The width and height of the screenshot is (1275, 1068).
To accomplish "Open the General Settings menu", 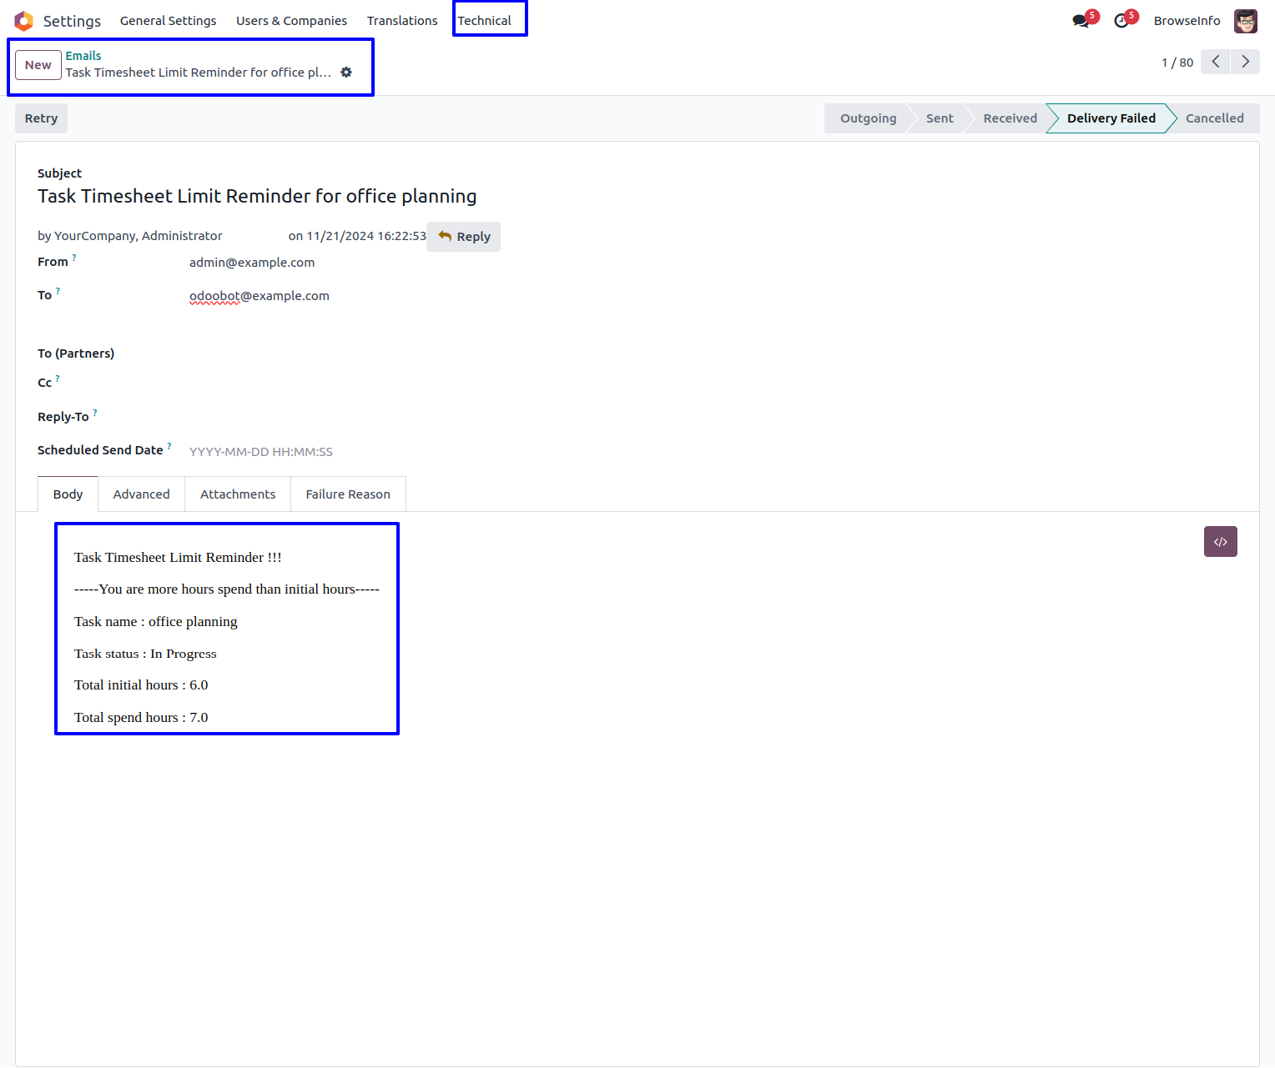I will pyautogui.click(x=168, y=21).
